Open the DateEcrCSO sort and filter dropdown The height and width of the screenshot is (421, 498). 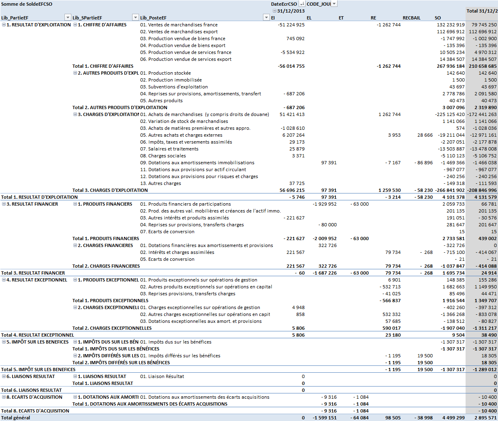pyautogui.click(x=302, y=4)
